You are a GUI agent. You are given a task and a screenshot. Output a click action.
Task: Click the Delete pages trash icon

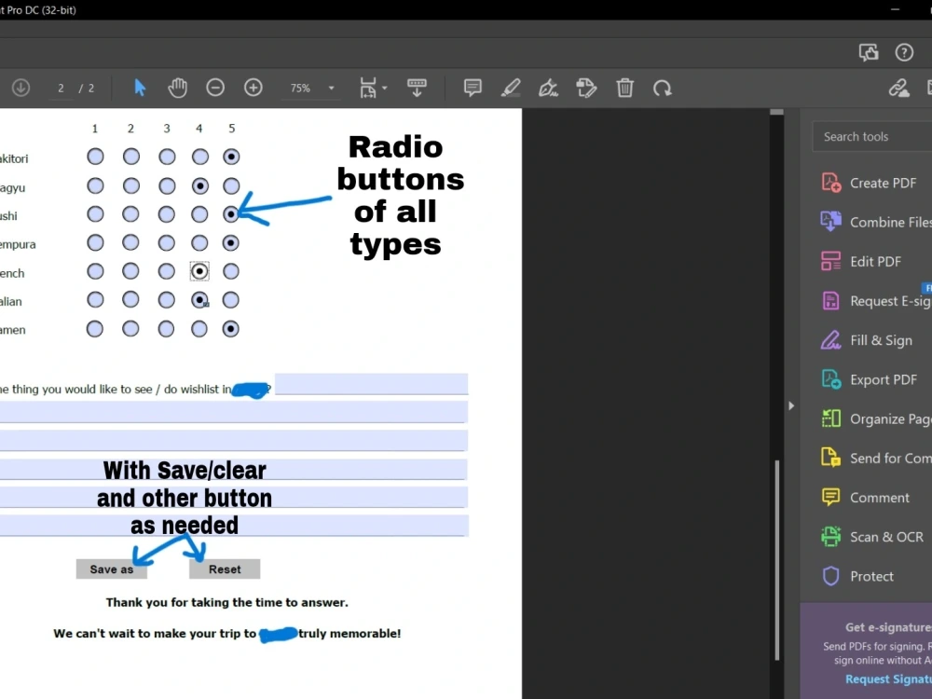point(625,88)
